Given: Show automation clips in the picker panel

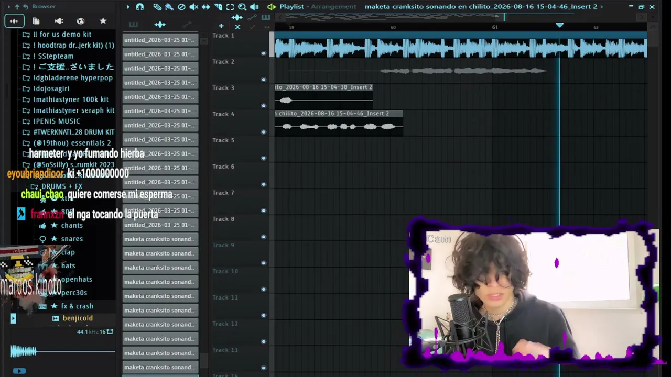Looking at the screenshot, I should 187,25.
